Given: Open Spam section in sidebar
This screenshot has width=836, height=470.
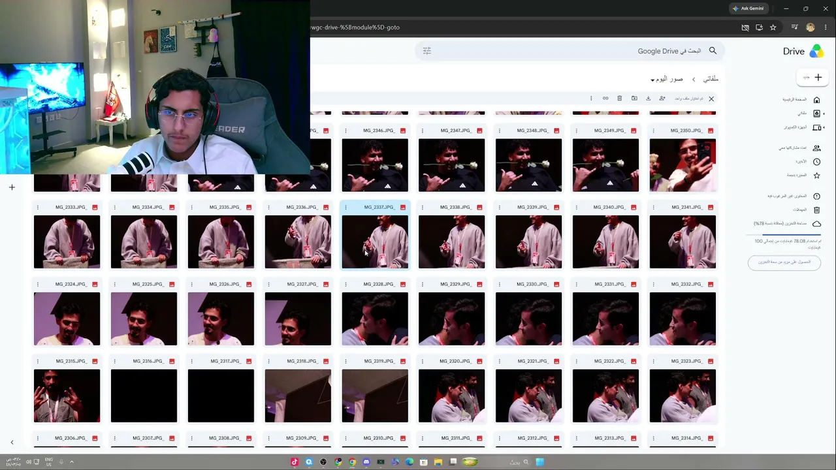Looking at the screenshot, I should point(794,196).
